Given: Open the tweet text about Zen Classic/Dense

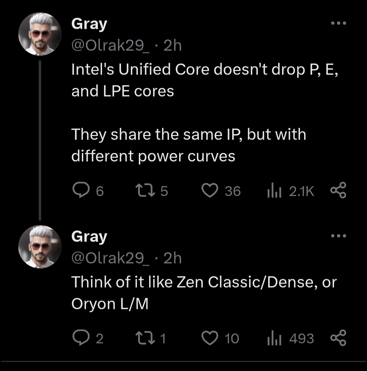Looking at the screenshot, I should tap(203, 292).
